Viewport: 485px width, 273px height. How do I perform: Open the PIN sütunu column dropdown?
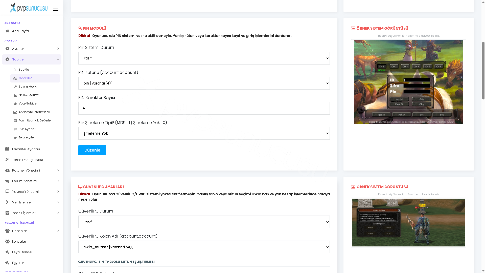pos(204,83)
